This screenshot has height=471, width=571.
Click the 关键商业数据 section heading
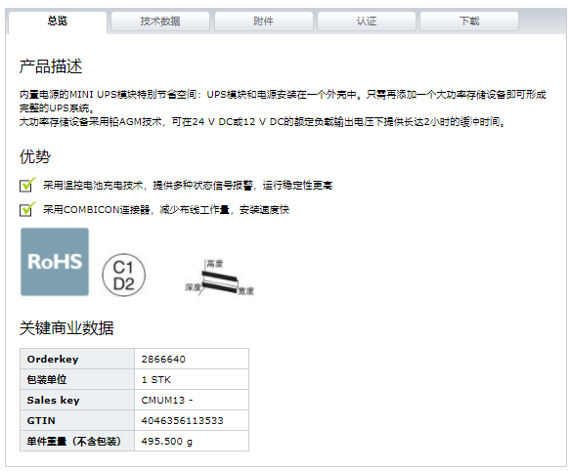[x=66, y=327]
